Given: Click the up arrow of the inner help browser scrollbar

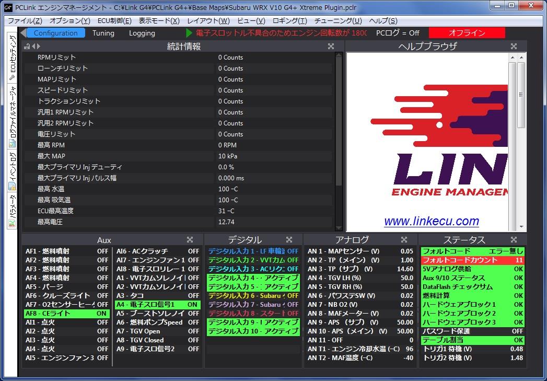Looking at the screenshot, I should 512,57.
